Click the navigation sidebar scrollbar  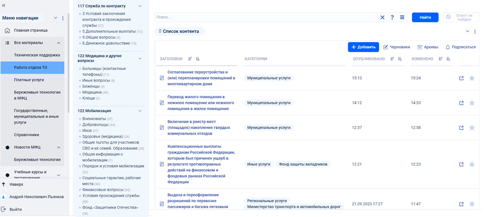[68, 63]
